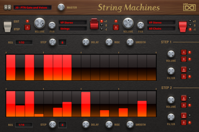Toggle Step 1 volume B button
199x132 pixels.
(184, 59)
